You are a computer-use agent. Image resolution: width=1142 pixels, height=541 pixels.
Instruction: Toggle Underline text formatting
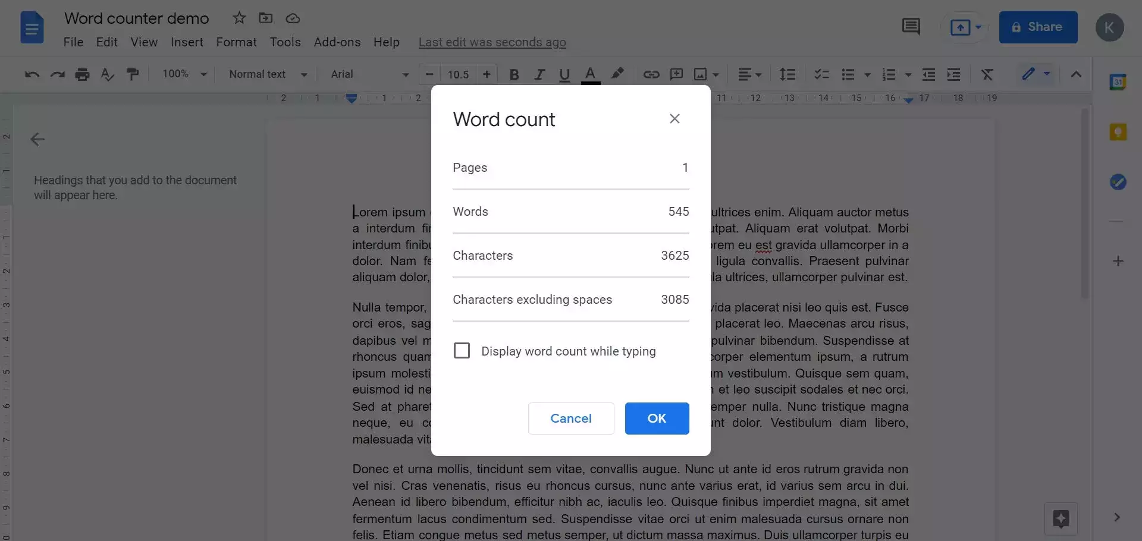(564, 74)
